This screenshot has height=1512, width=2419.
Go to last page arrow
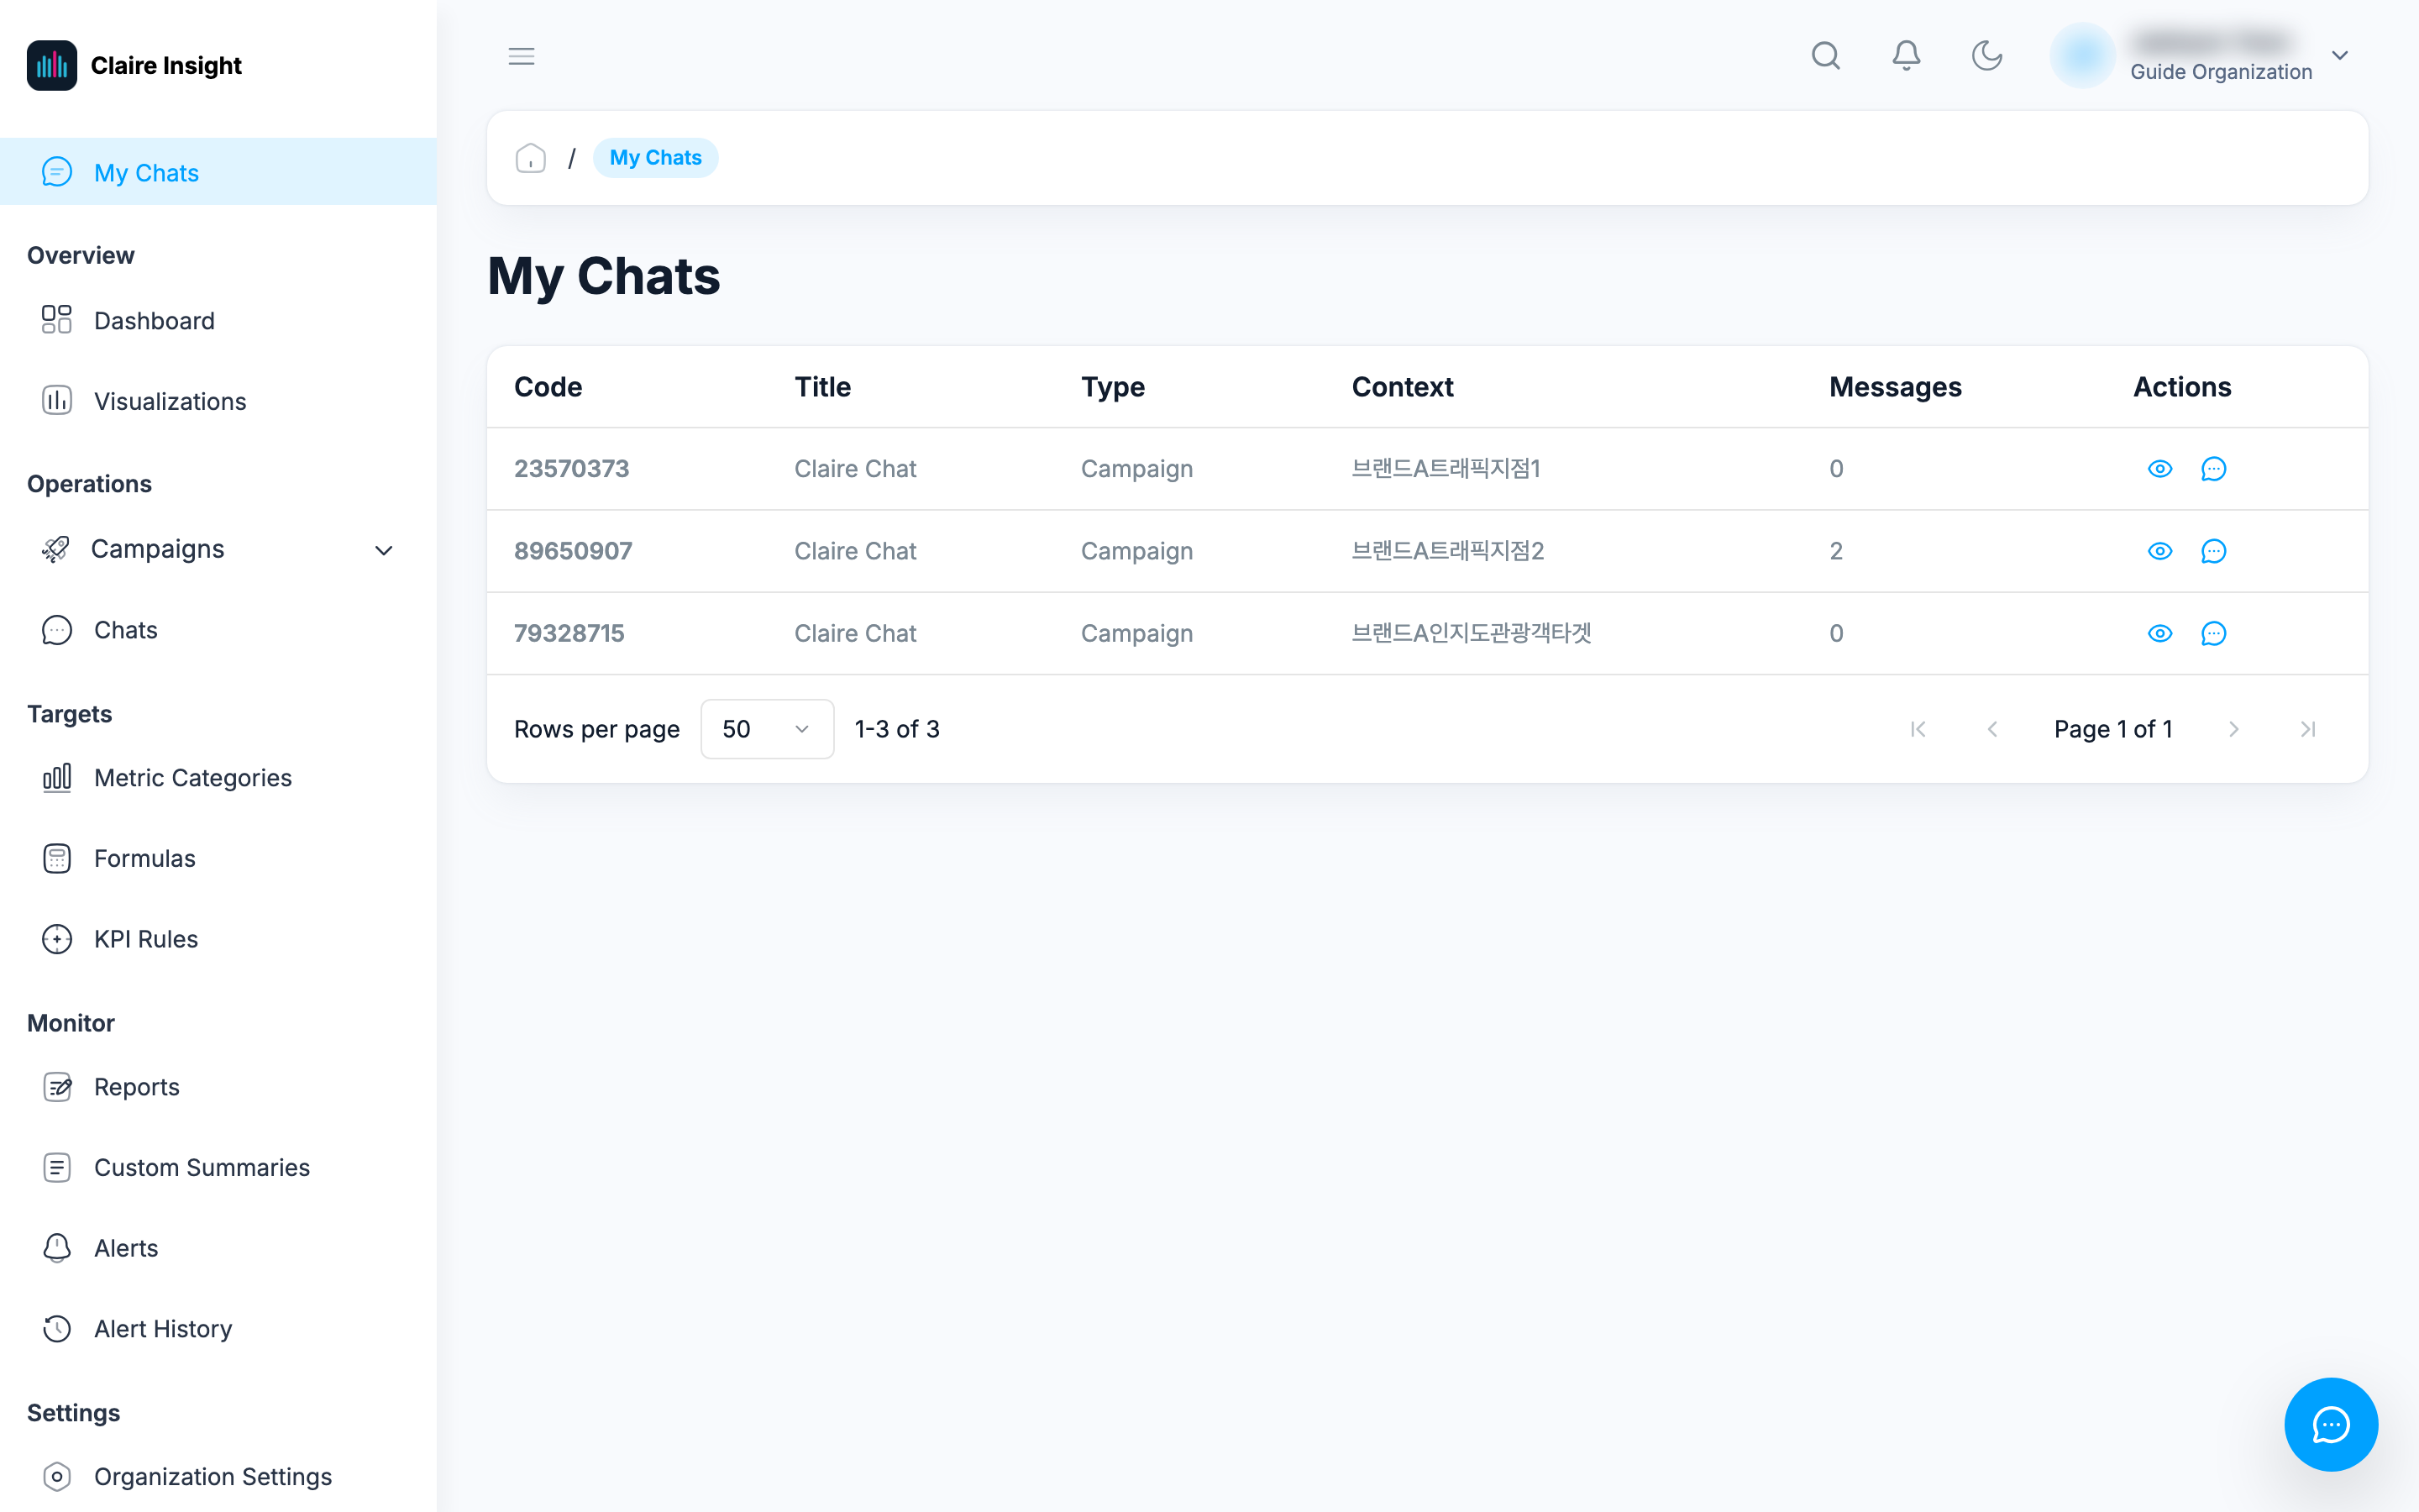(x=2308, y=729)
